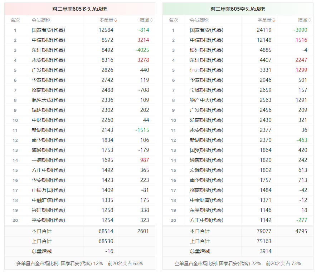Select 中融汇信(代客) row
Image resolution: width=316 pixels, height=272 pixels.
[80, 200]
